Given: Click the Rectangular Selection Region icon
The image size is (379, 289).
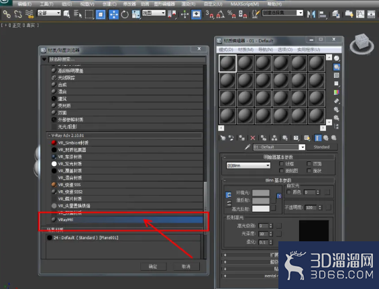Looking at the screenshot, I should [x=89, y=14].
